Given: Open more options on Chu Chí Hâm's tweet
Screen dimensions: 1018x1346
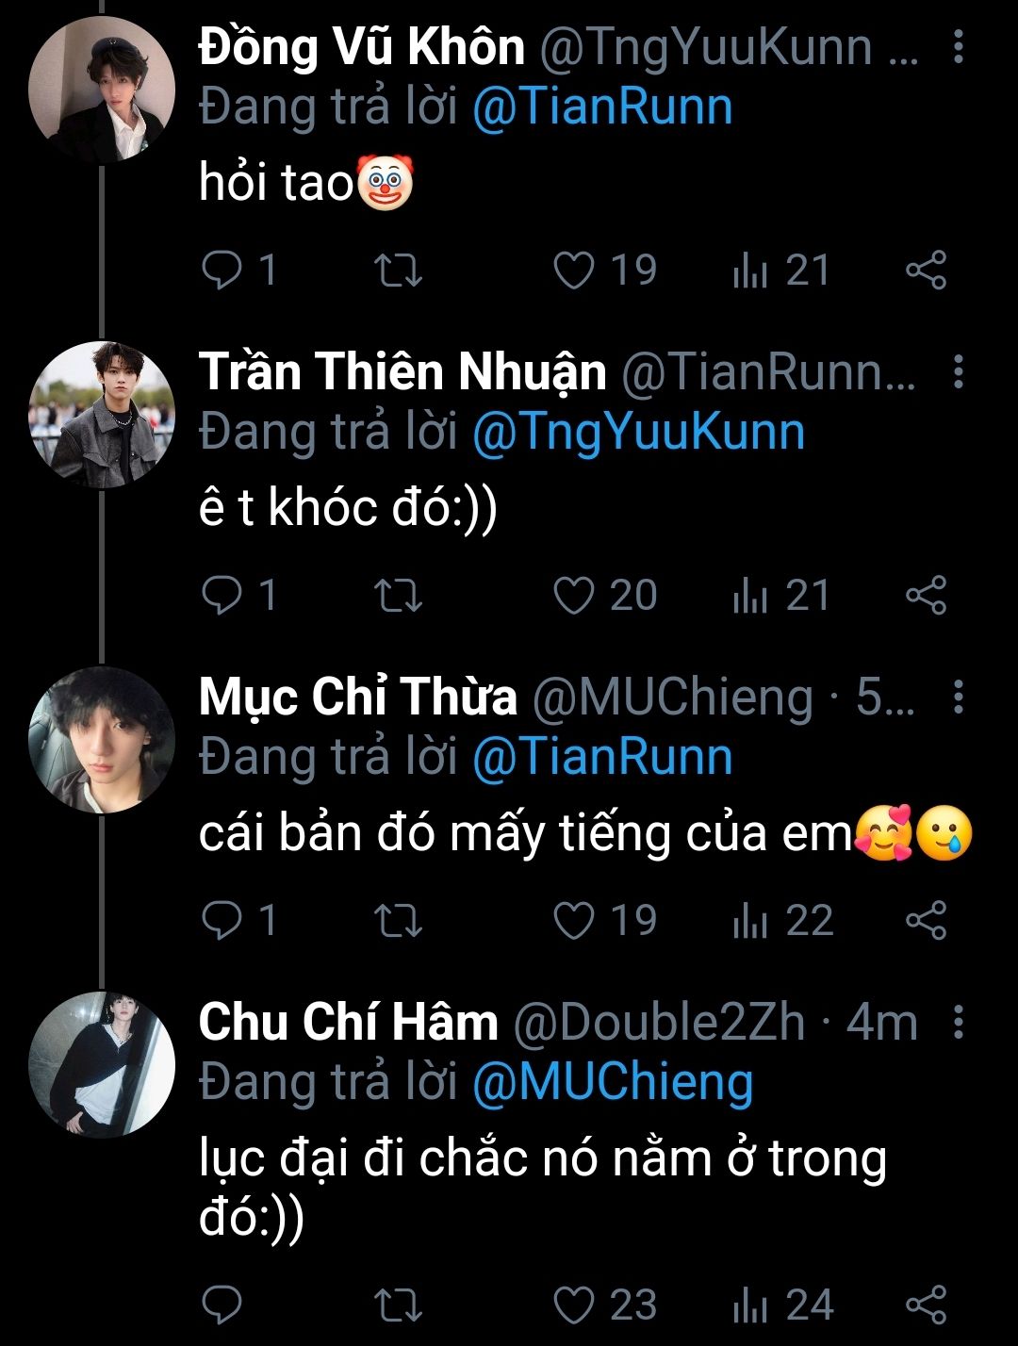Looking at the screenshot, I should 958,1023.
